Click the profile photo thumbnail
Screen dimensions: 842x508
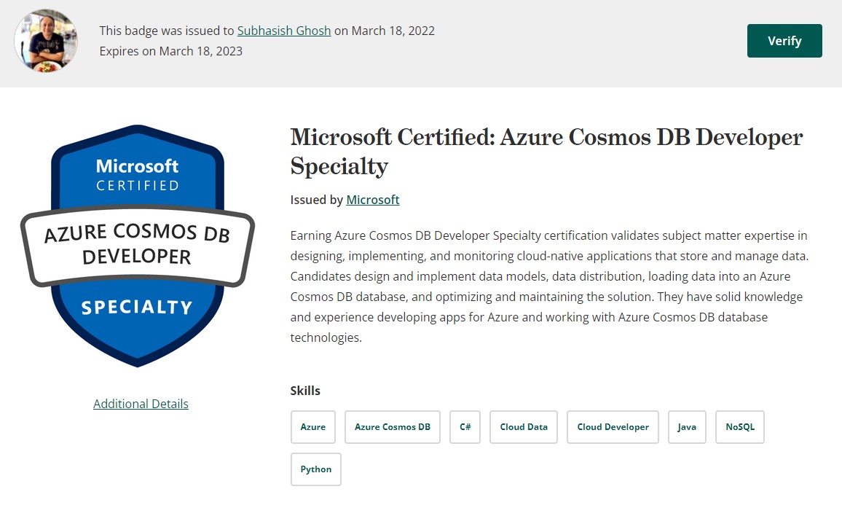46,41
